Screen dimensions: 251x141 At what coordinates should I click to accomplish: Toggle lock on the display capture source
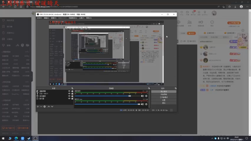[x=72, y=99]
